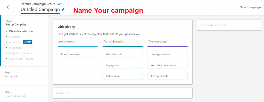The width and height of the screenshot is (264, 102).
Task: Click the NEW badge next to Ad format
Action: [x=27, y=42]
